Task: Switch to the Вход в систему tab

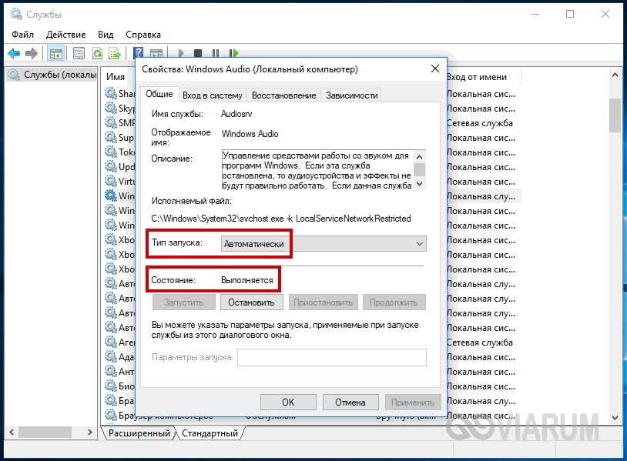Action: click(x=213, y=95)
